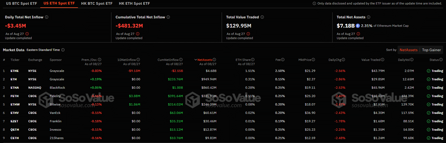
Task: Select the US ETH Spot ETF tab
Action: click(x=59, y=3)
